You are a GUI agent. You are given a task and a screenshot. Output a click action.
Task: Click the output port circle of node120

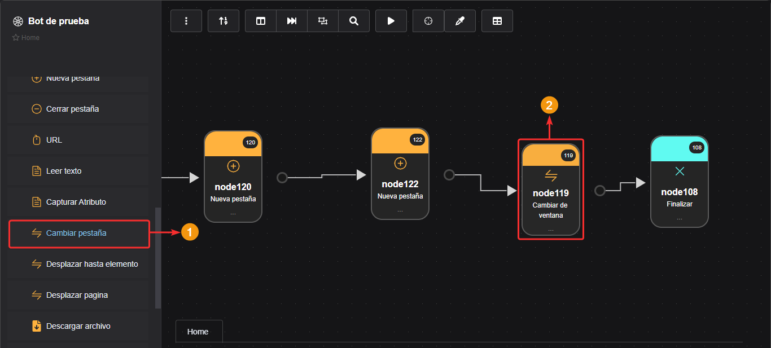282,178
